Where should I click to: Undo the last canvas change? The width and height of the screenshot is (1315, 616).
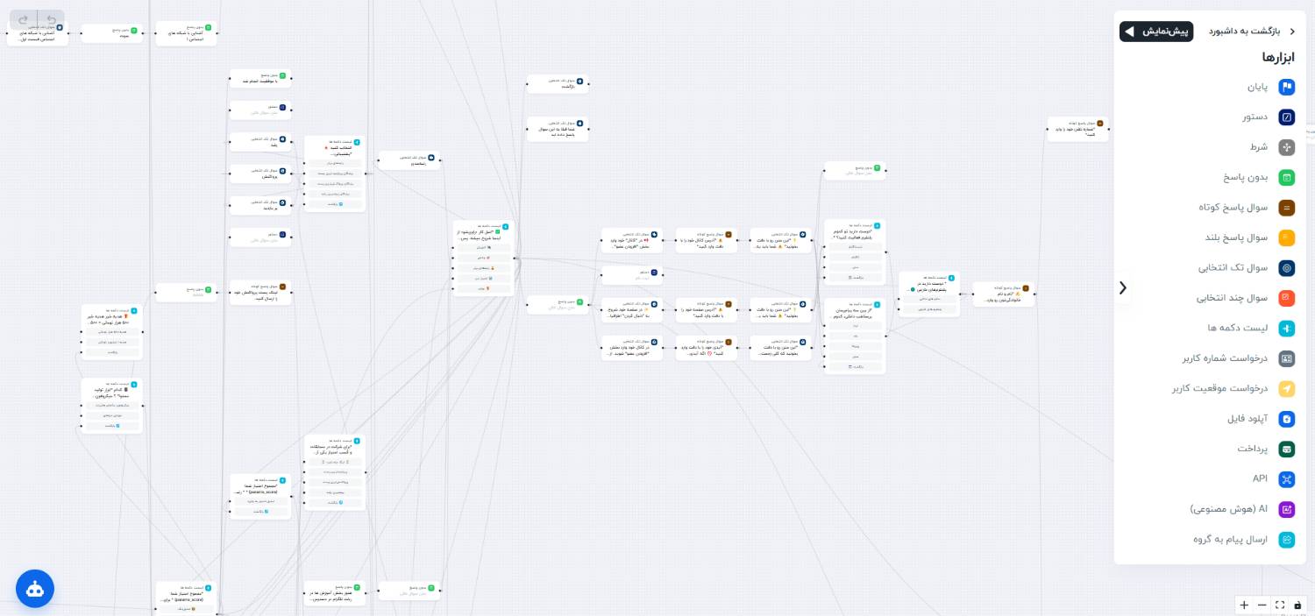pyautogui.click(x=52, y=19)
